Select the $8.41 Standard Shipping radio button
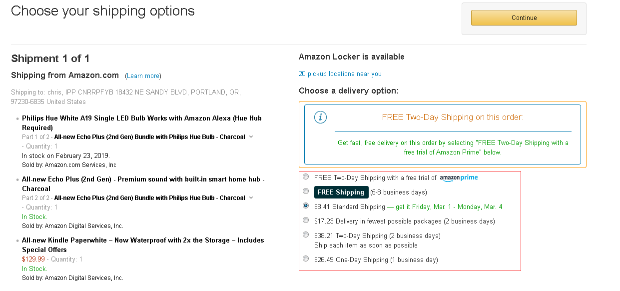The width and height of the screenshot is (620, 291). (306, 205)
